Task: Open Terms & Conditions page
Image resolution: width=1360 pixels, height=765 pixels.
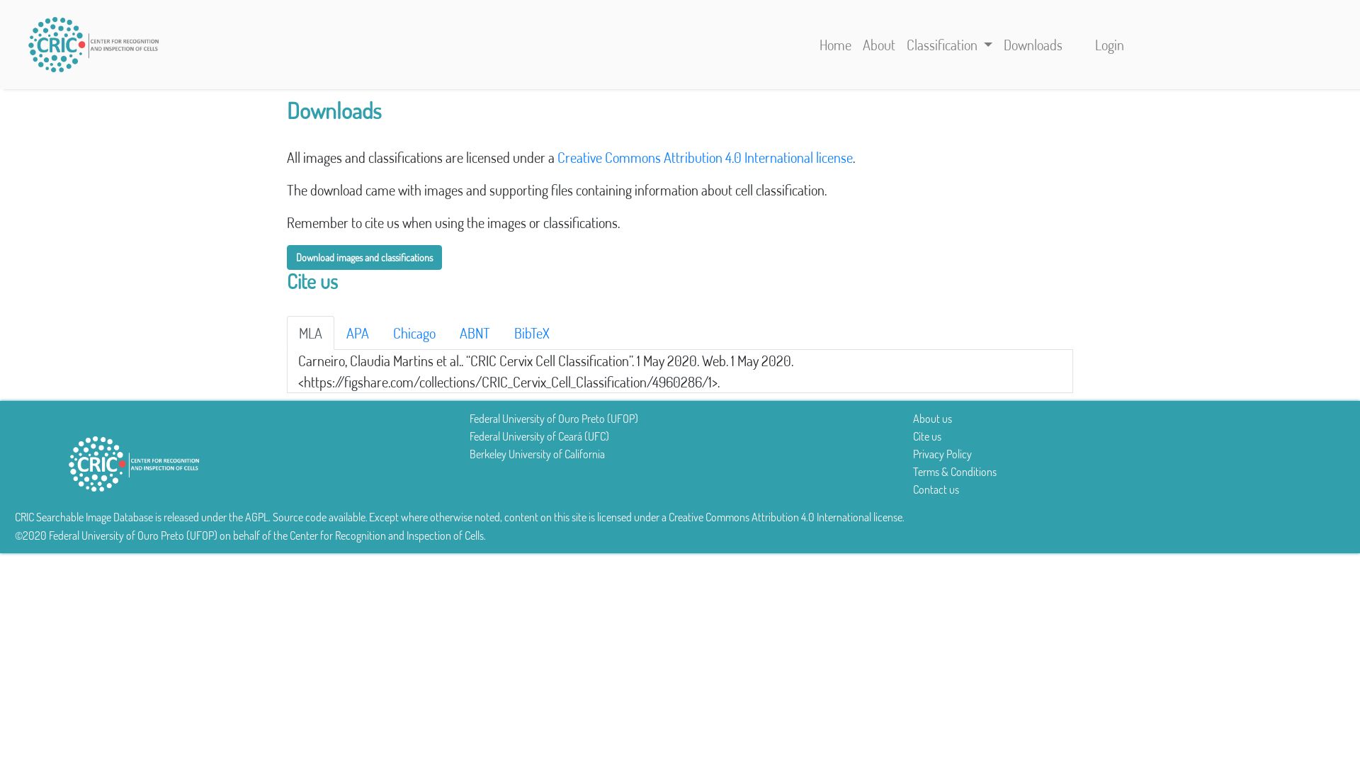Action: point(955,472)
